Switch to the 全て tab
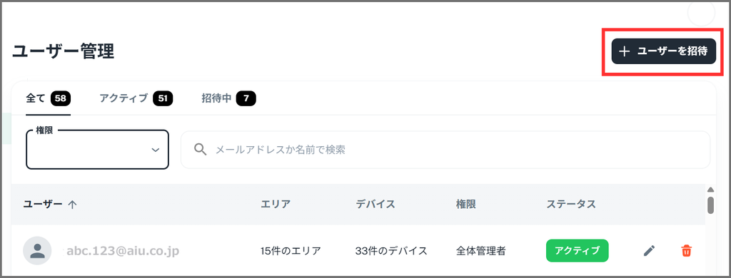Image resolution: width=731 pixels, height=278 pixels. (x=48, y=98)
